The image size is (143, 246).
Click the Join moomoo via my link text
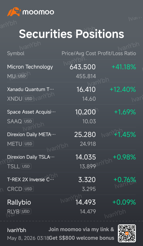click(81, 229)
